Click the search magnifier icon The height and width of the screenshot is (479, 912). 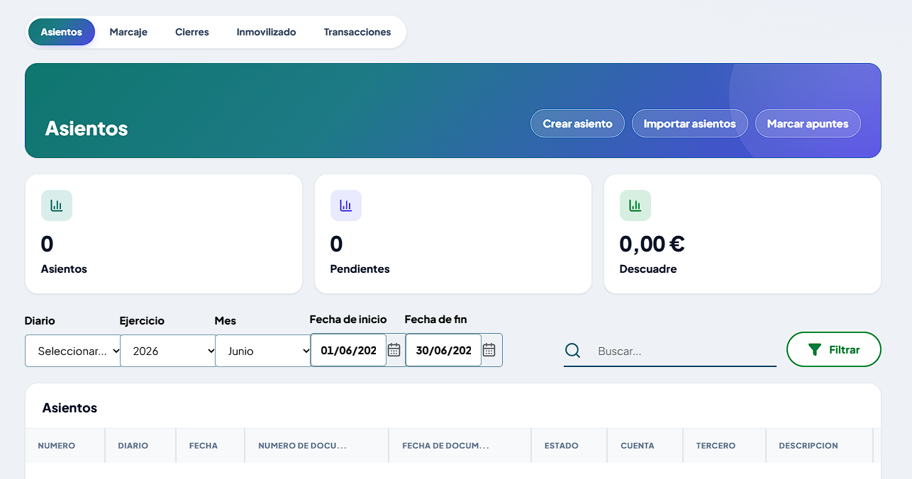[573, 351]
